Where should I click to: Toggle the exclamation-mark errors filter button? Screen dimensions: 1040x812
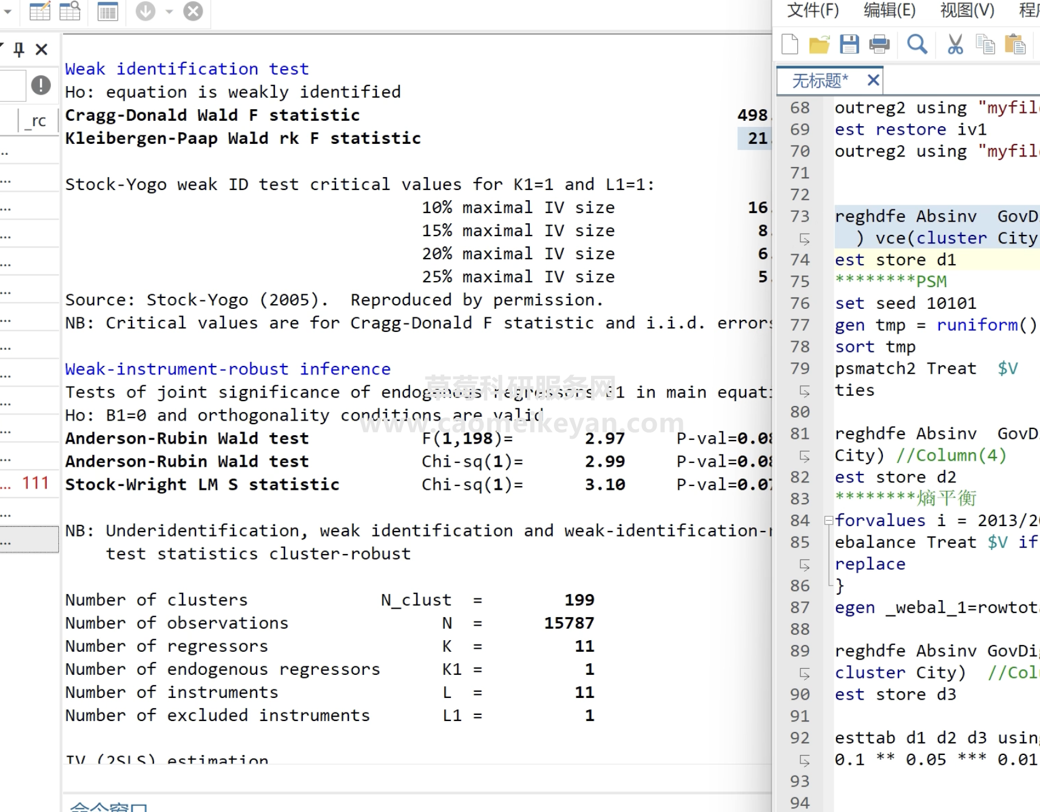pyautogui.click(x=41, y=85)
